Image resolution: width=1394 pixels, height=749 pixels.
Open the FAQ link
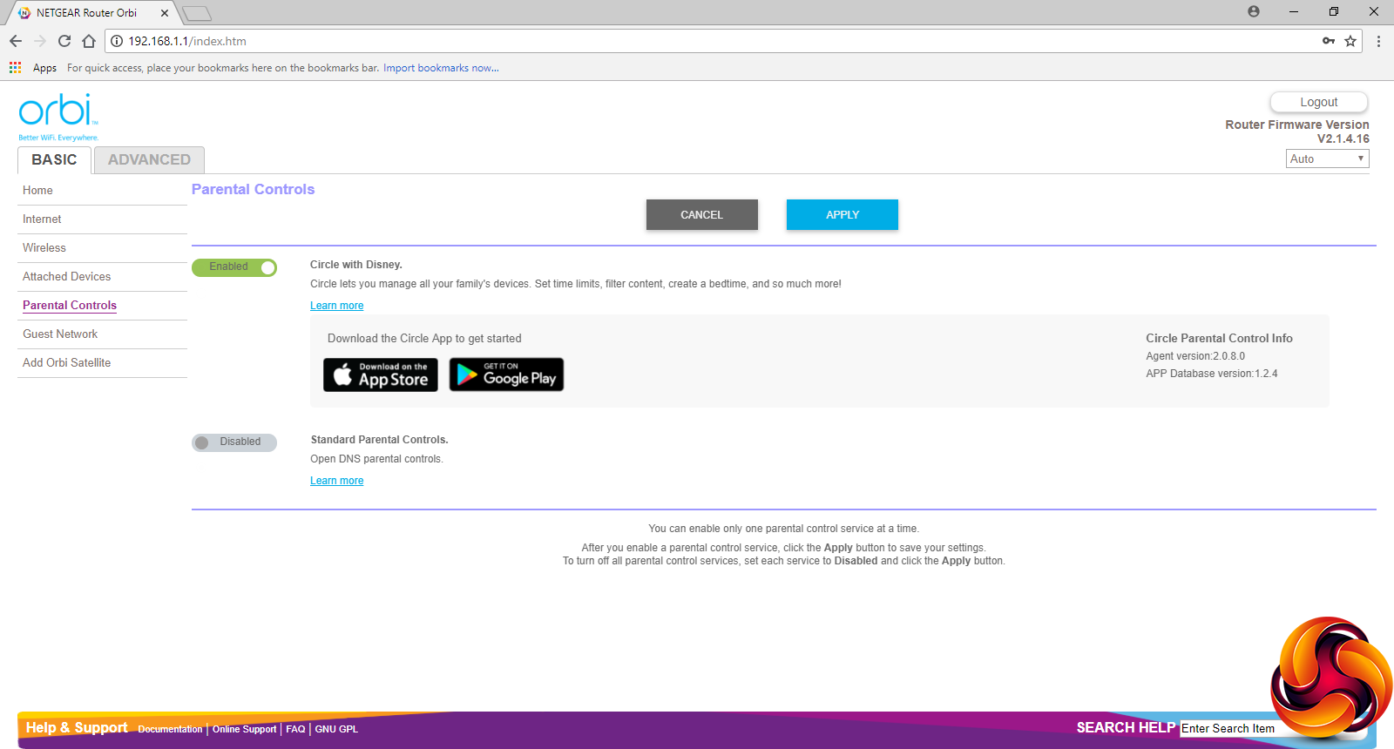click(x=295, y=730)
